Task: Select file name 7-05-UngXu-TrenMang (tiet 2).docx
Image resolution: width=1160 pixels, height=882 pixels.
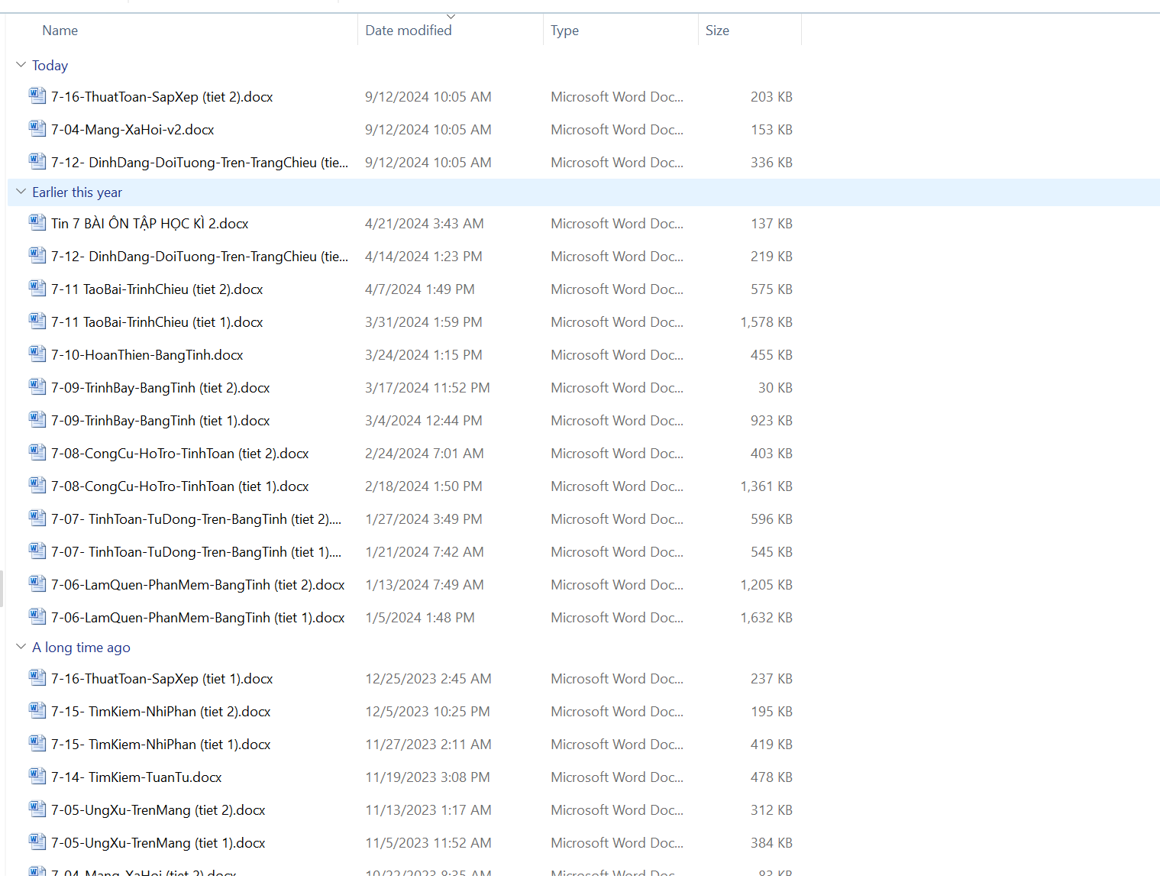Action: point(158,810)
